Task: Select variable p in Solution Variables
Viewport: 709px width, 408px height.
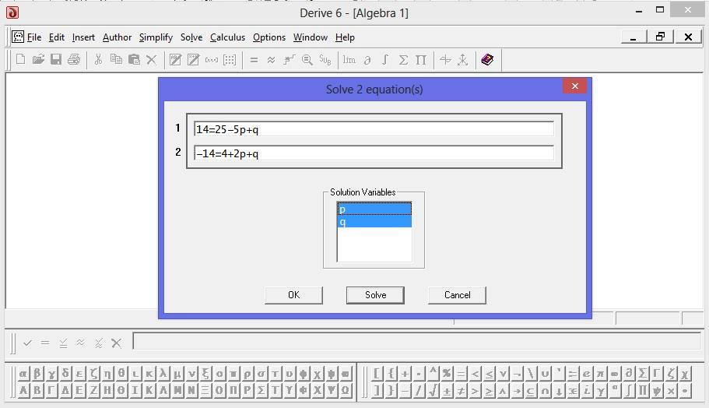Action: tap(374, 209)
